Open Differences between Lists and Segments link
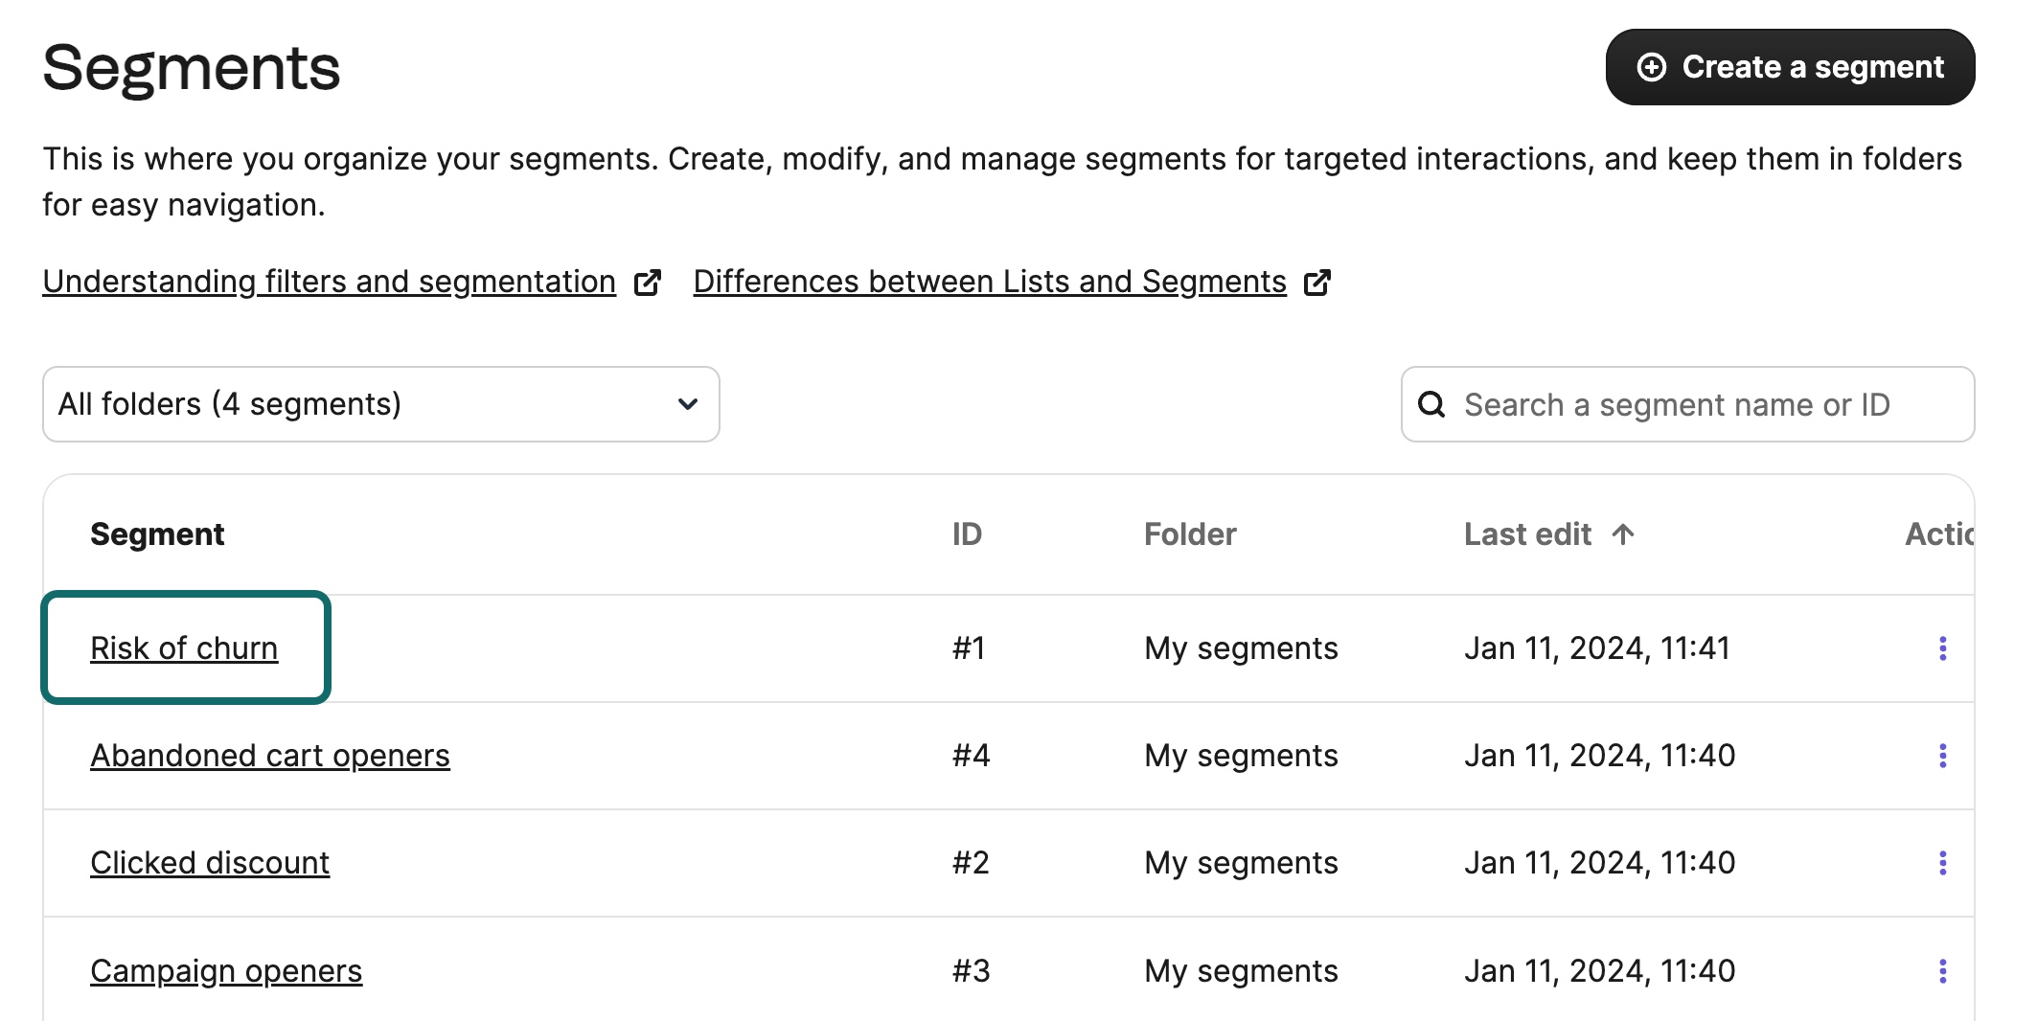The image size is (2037, 1021). [x=989, y=282]
